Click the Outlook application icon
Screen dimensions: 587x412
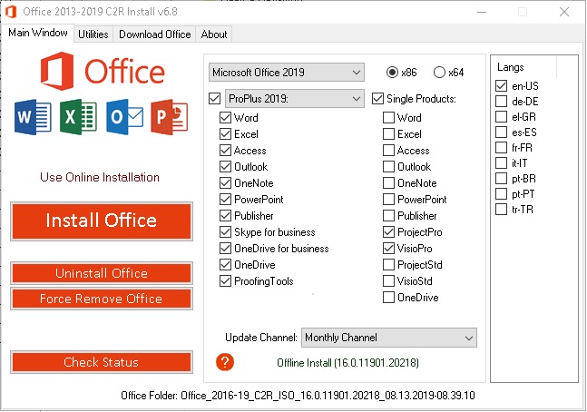[124, 117]
